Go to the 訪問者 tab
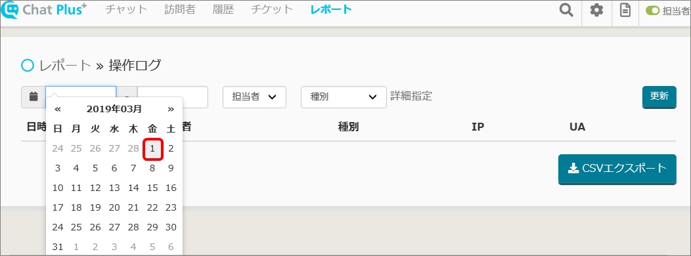 [x=180, y=9]
